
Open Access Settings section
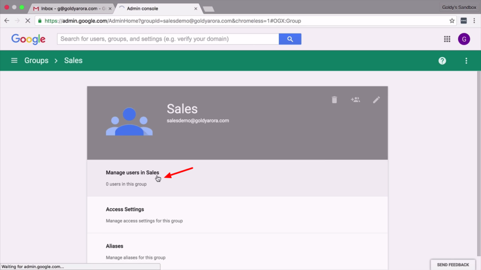click(x=237, y=215)
